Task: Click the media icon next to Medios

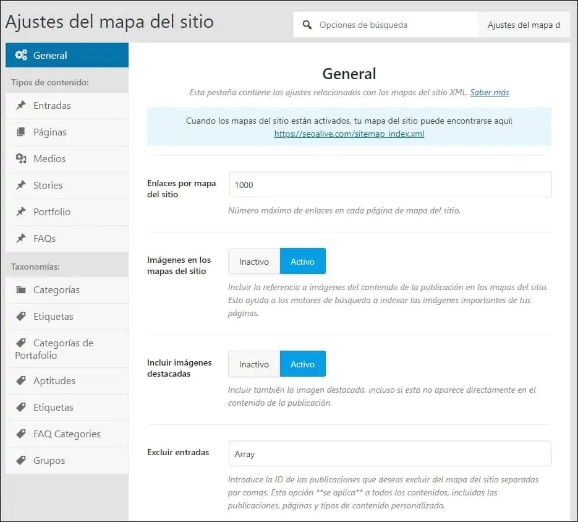Action: 21,158
